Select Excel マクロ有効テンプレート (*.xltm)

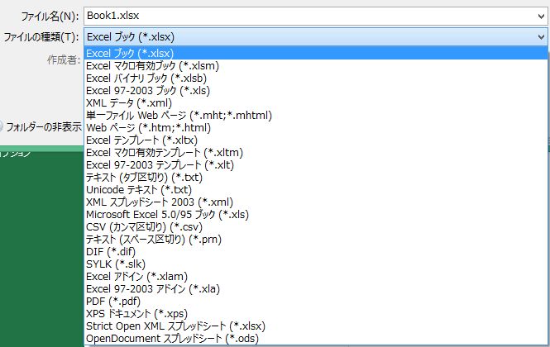point(316,153)
